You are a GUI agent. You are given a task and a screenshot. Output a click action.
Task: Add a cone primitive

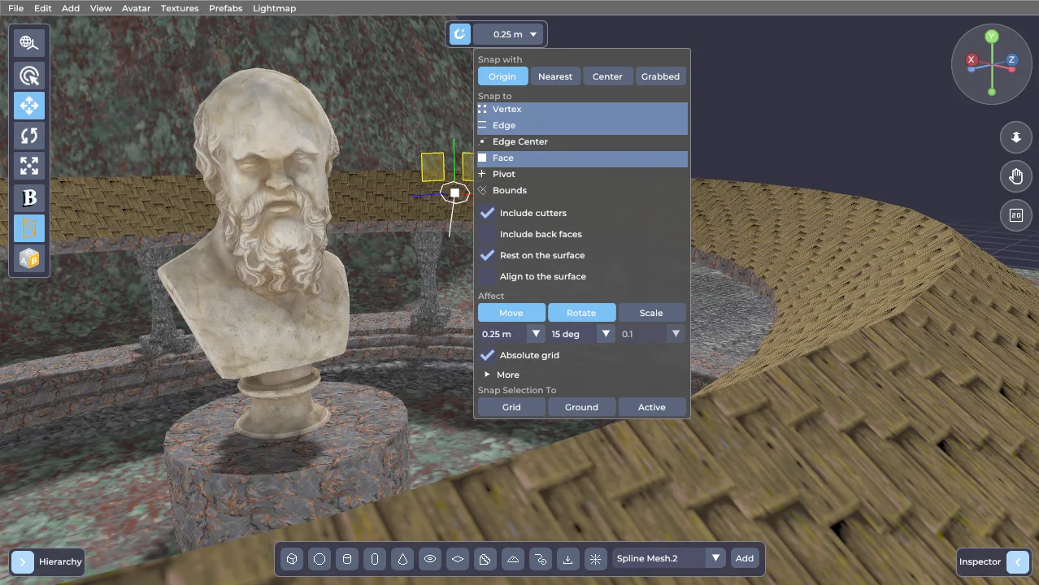tap(402, 559)
